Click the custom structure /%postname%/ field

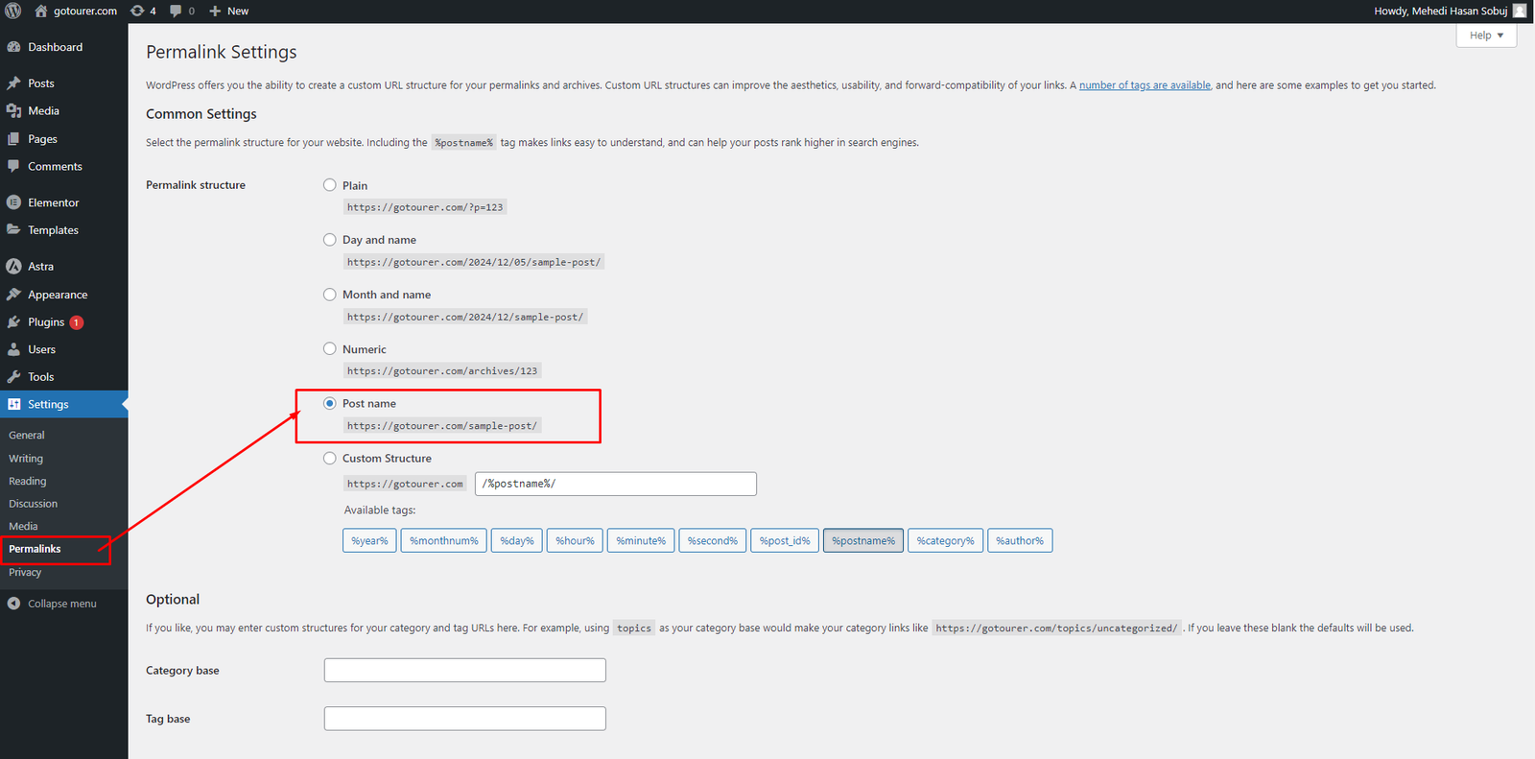(x=616, y=484)
